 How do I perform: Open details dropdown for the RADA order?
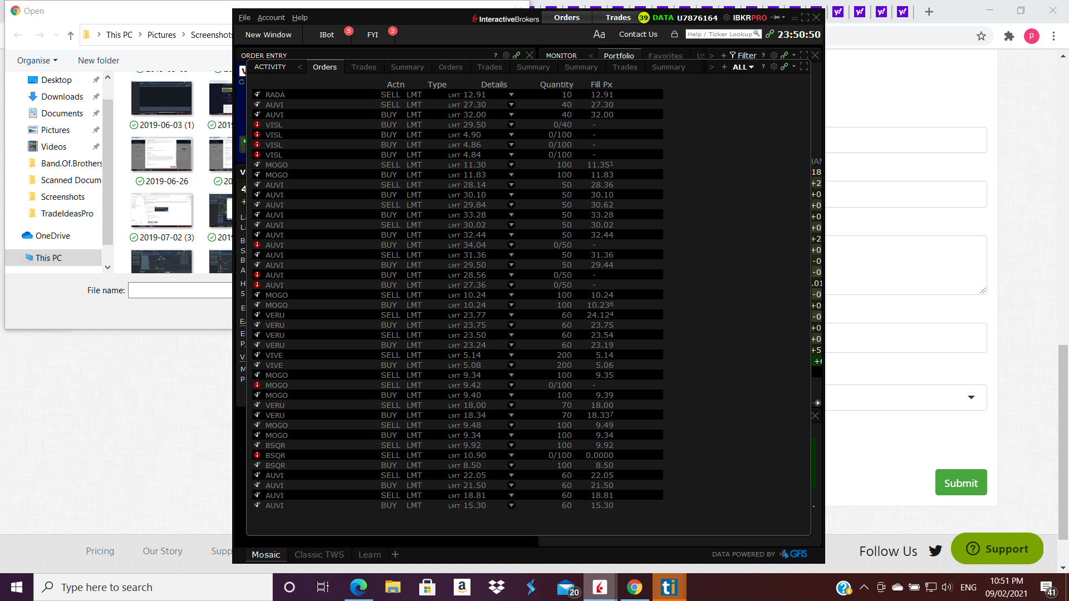511,95
